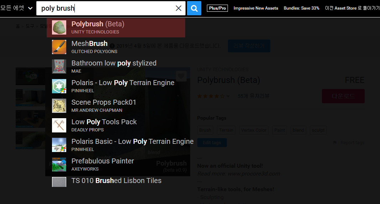Click the 도구 breadcrumb link
This screenshot has width=380, height=204.
pyautogui.click(x=30, y=26)
